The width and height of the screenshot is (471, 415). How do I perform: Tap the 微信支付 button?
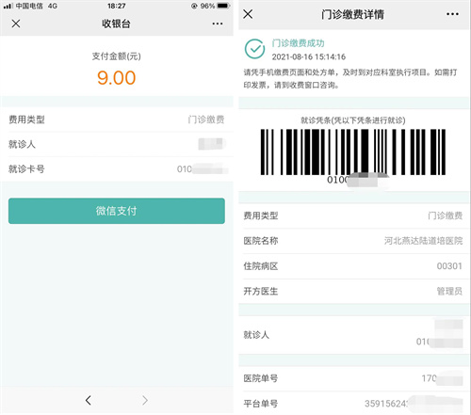(x=117, y=211)
